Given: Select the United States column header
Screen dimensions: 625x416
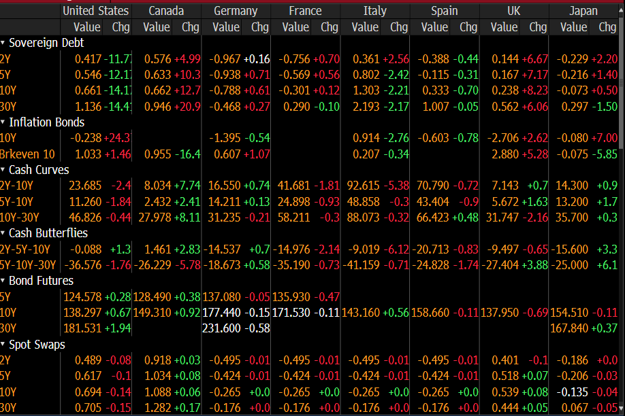Looking at the screenshot, I should click(x=96, y=11).
